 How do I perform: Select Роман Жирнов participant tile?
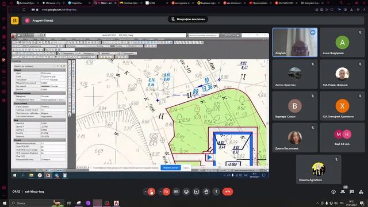click(x=342, y=74)
